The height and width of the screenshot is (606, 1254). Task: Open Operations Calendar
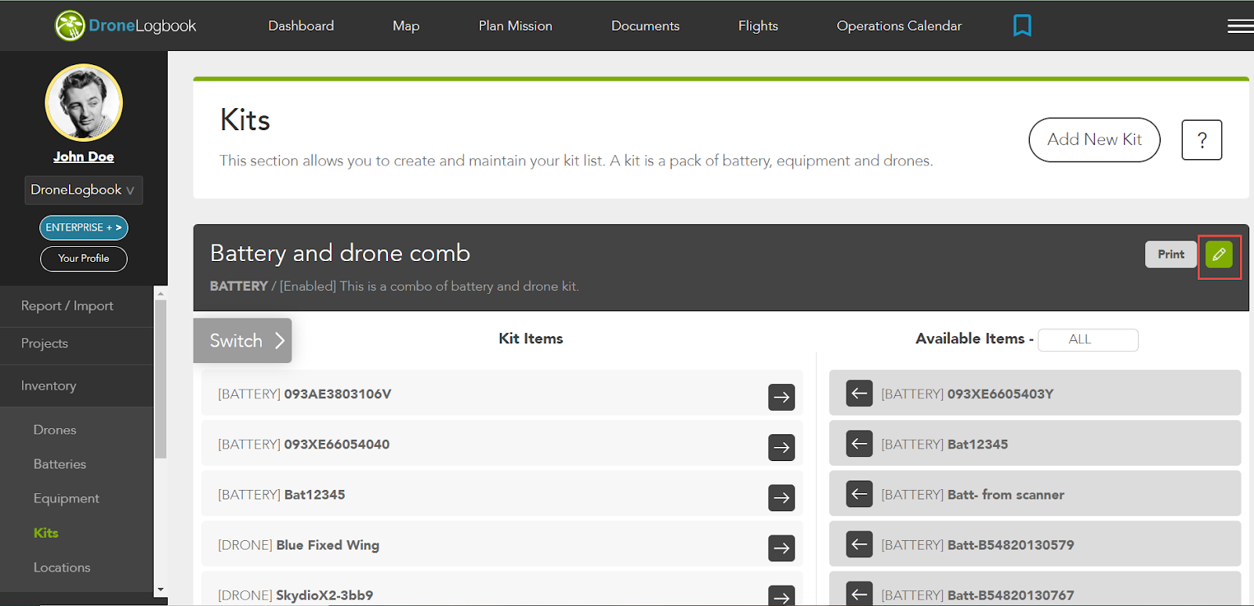899,26
